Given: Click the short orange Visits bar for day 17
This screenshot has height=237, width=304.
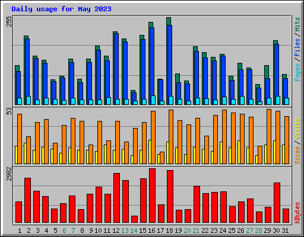Looking at the screenshot, I should [x=162, y=158].
